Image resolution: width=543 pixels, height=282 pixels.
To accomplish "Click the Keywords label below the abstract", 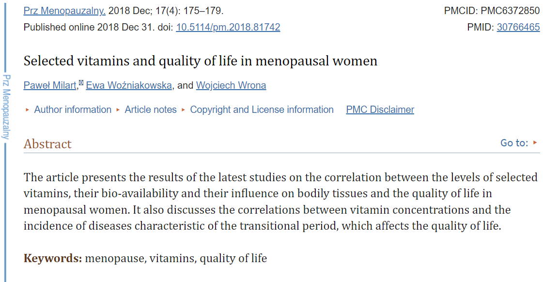I will point(53,258).
